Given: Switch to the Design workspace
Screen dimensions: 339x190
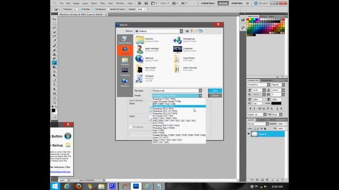Looking at the screenshot, I should [x=223, y=4].
